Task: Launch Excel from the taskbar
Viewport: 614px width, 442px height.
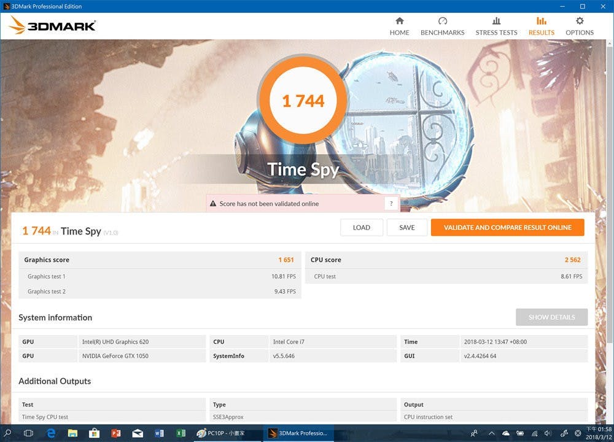Action: (181, 433)
